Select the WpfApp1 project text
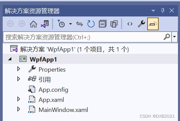 pyautogui.click(x=43, y=59)
